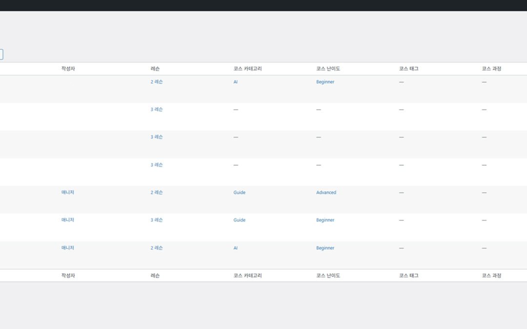Open 매니저 link in Guide Beginner row
The width and height of the screenshot is (527, 329).
[67, 220]
